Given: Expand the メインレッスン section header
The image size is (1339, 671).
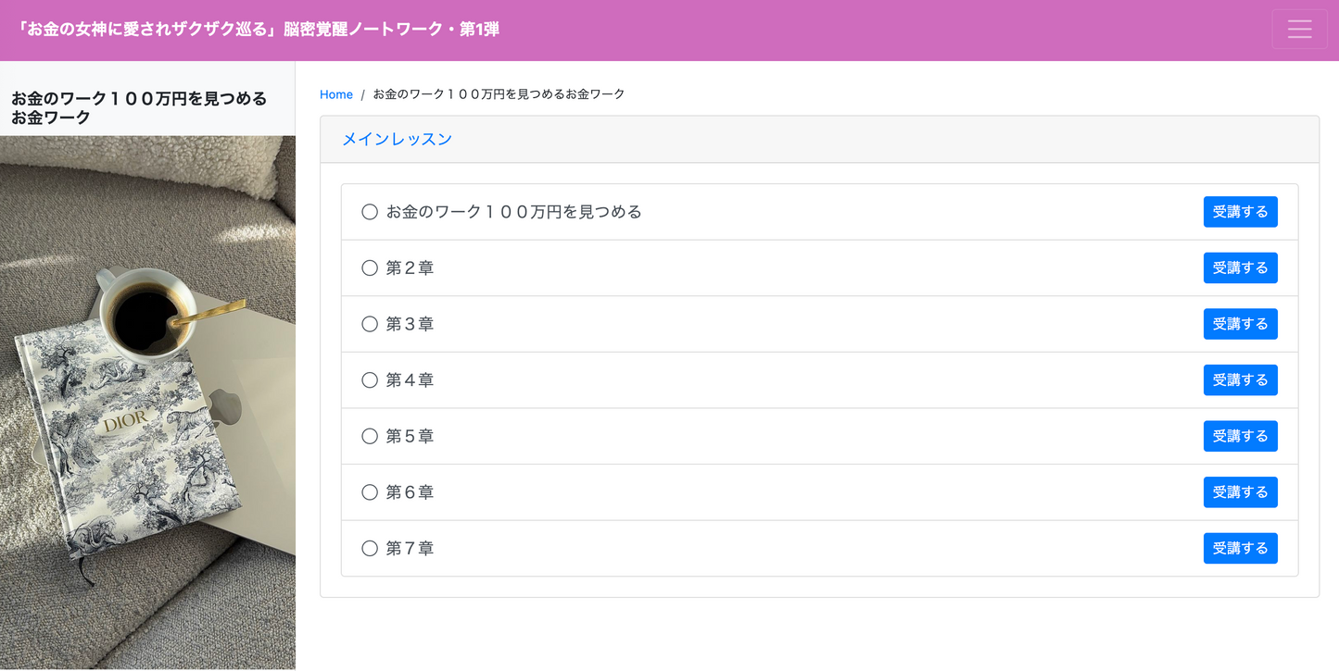Looking at the screenshot, I should pos(397,140).
